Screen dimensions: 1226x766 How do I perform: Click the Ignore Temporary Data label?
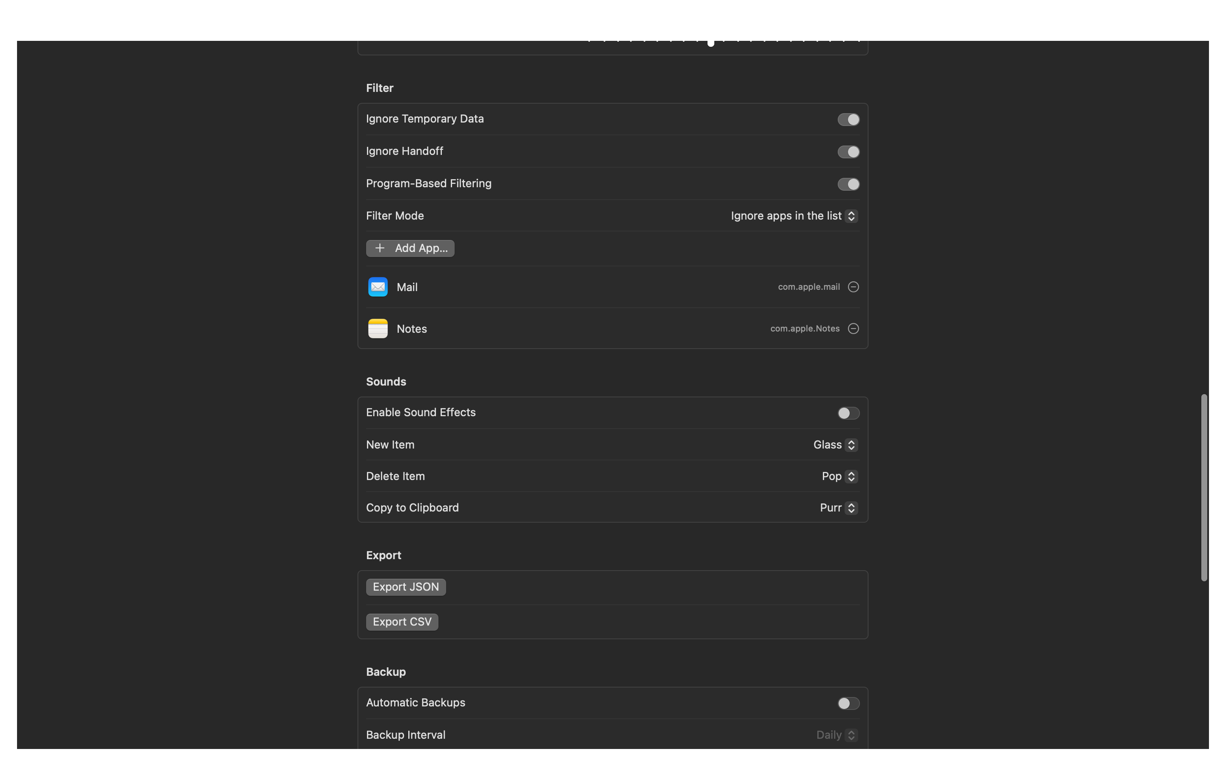pos(424,119)
